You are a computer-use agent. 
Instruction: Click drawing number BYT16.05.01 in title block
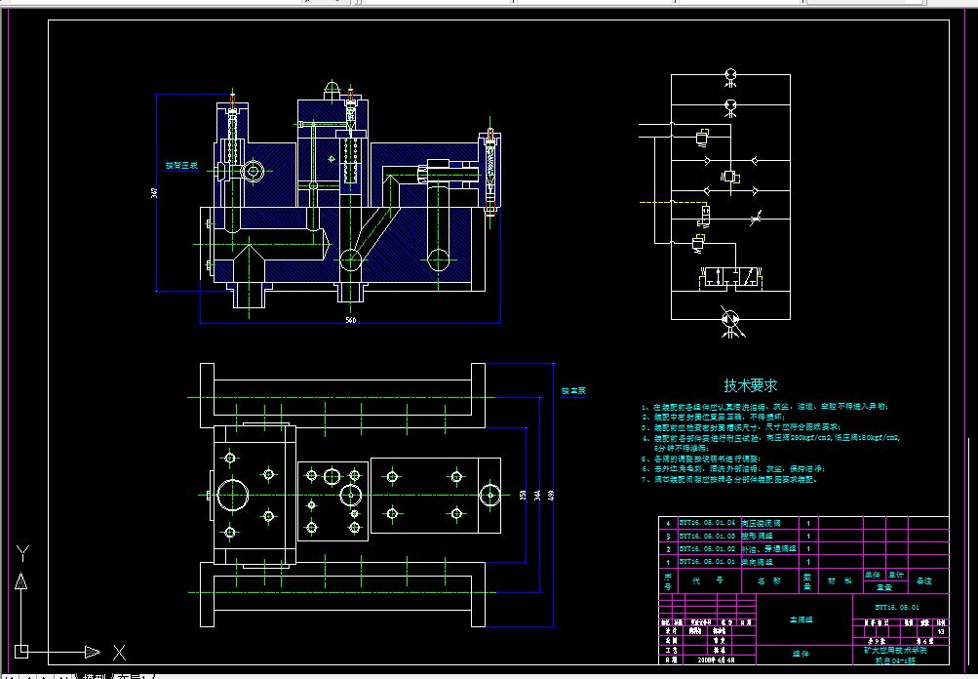pyautogui.click(x=897, y=607)
